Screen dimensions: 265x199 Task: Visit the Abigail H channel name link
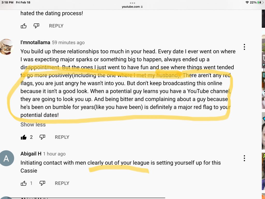pos(31,154)
